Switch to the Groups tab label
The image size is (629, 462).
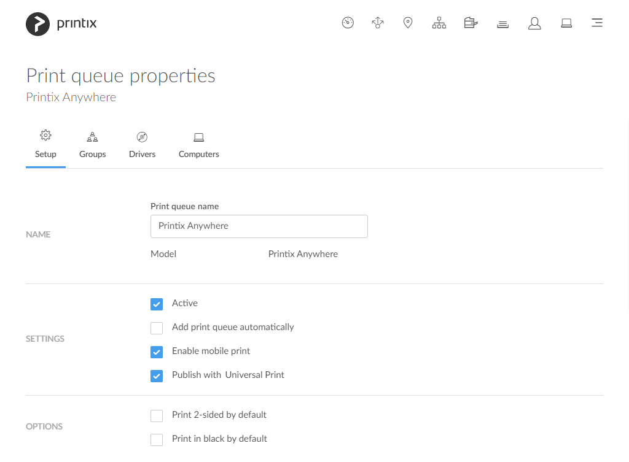(93, 154)
